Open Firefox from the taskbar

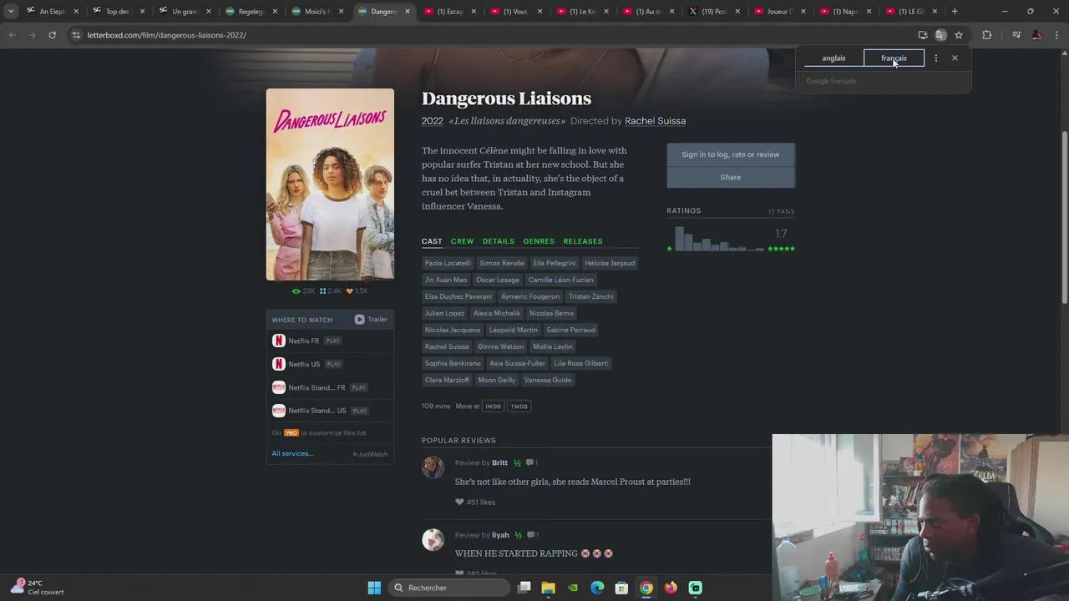[x=671, y=588]
